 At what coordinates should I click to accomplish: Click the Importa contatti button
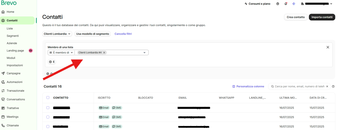[x=322, y=17]
